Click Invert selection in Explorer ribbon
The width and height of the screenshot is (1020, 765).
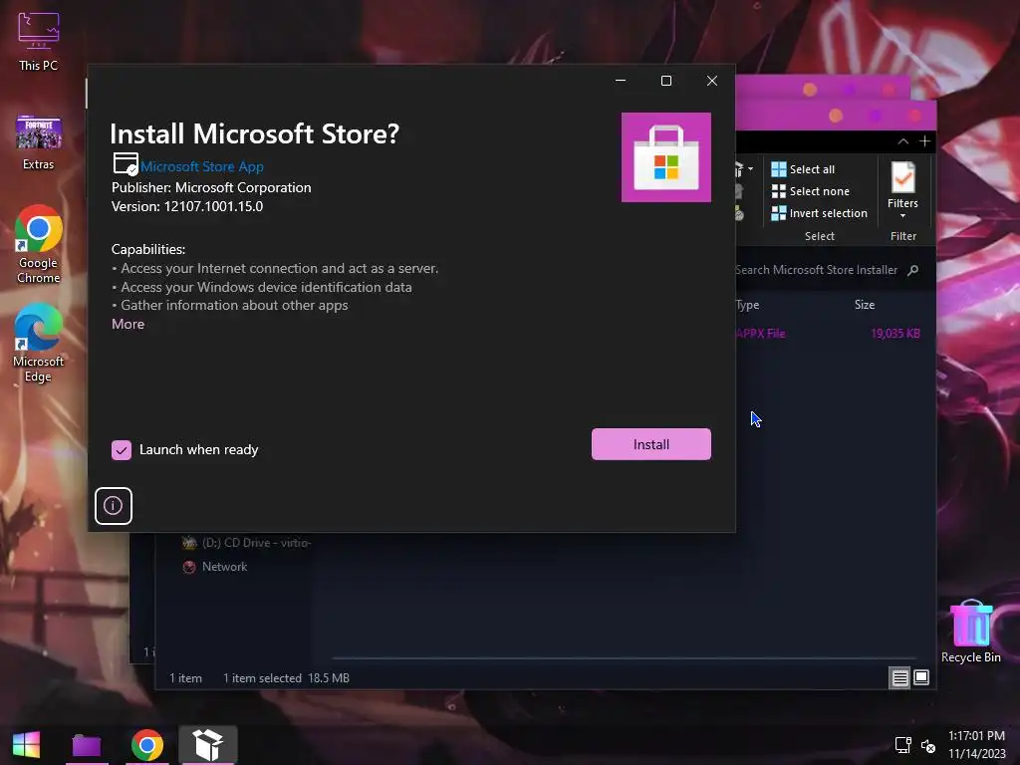coord(819,213)
